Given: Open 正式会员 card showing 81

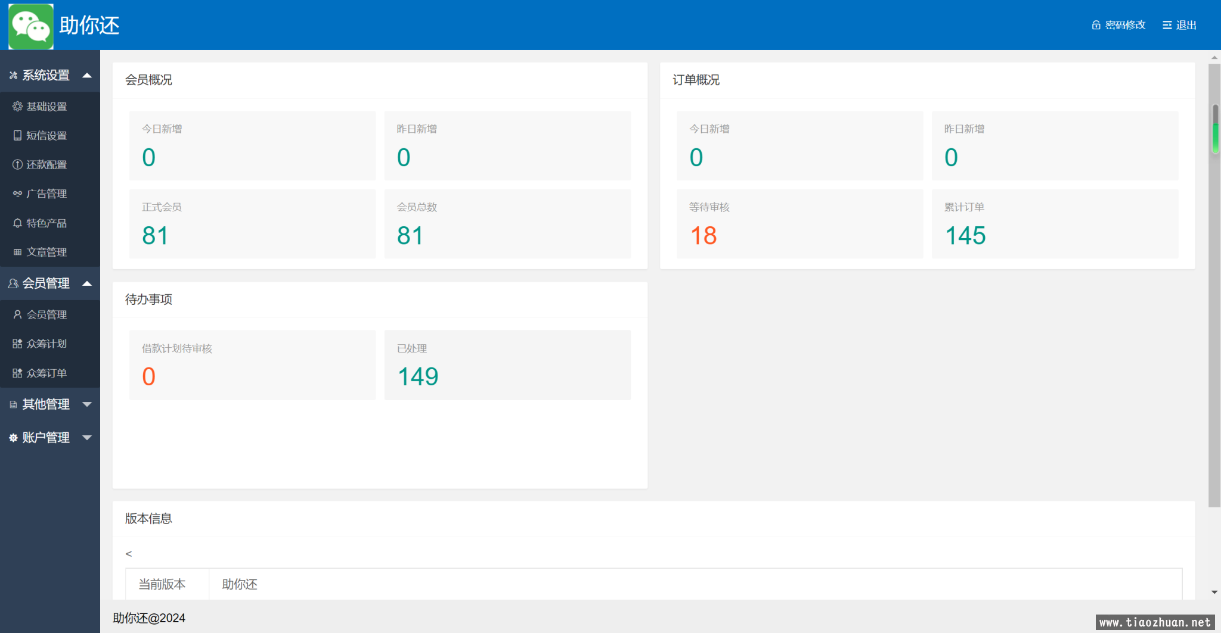Looking at the screenshot, I should [252, 224].
